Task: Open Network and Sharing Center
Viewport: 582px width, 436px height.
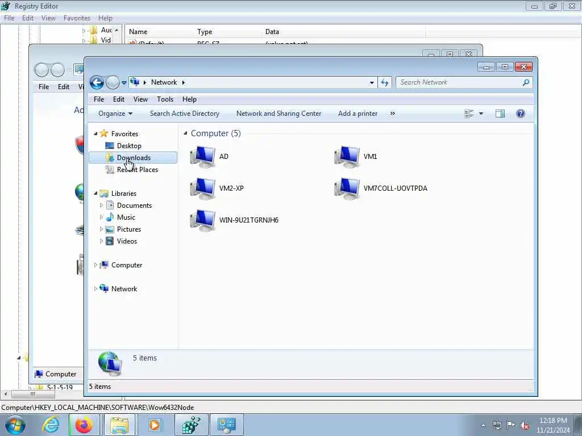Action: tap(278, 114)
